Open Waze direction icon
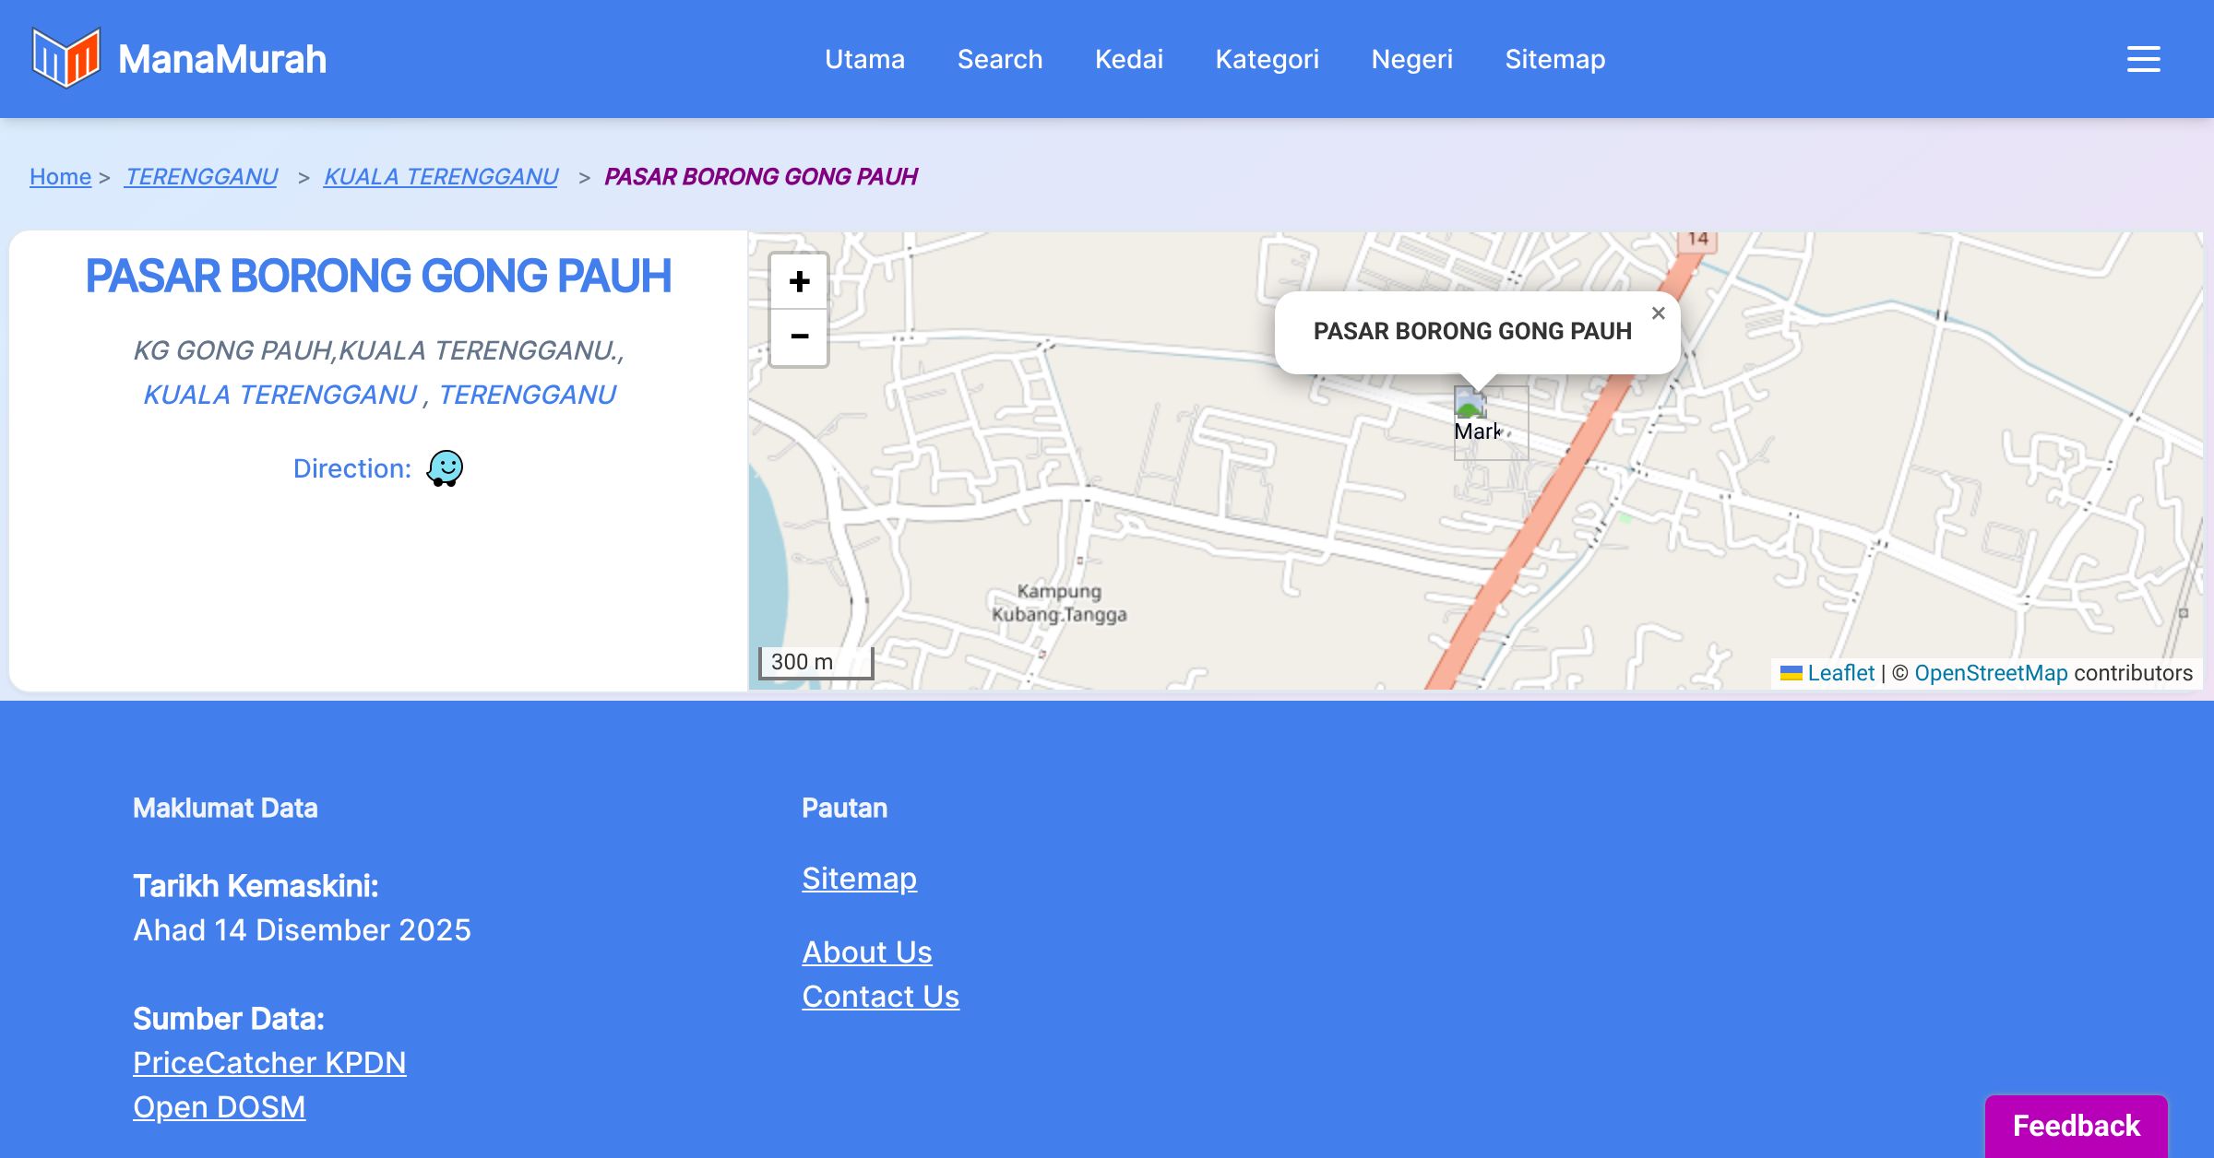 pyautogui.click(x=445, y=468)
